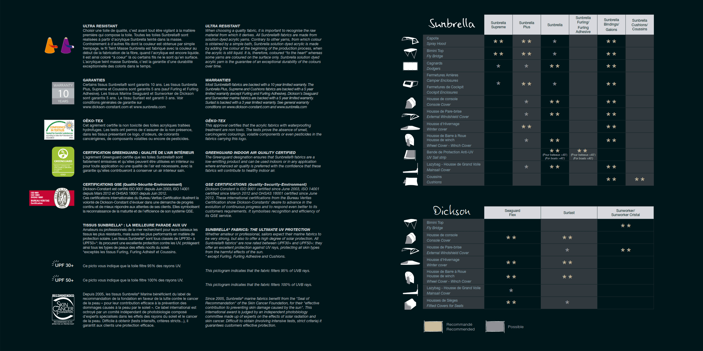Image resolution: width=703 pixels, height=351 pixels.
Task: Click 'Housses de Sièges' row label
Action: point(442,300)
